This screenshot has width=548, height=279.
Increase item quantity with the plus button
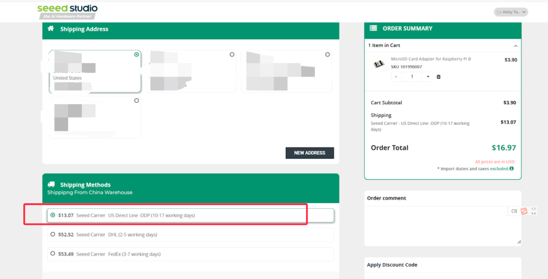428,77
